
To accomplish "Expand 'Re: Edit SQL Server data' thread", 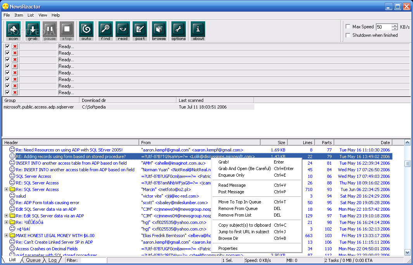I will (x=6, y=216).
